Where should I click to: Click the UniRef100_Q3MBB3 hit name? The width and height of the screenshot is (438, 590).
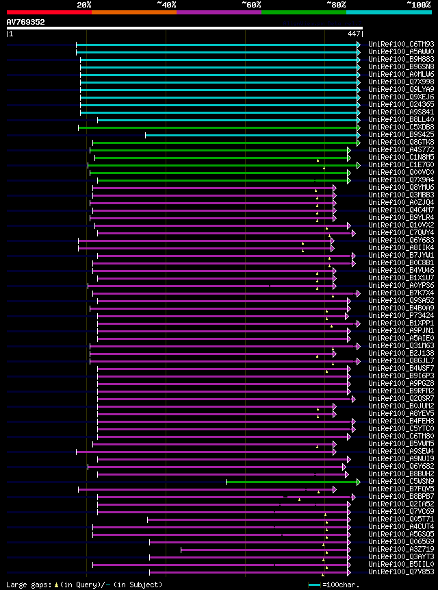coord(401,195)
